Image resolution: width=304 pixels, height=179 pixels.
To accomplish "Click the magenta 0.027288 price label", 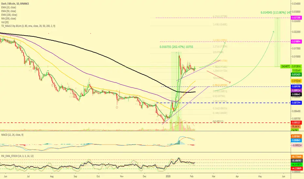I will coord(296,18).
